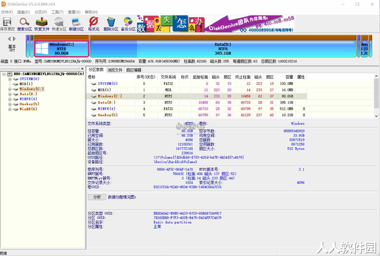Screen dimensions: 380x256
Task: Open the Search Partition (搜索分区) tool
Action: tap(24, 24)
